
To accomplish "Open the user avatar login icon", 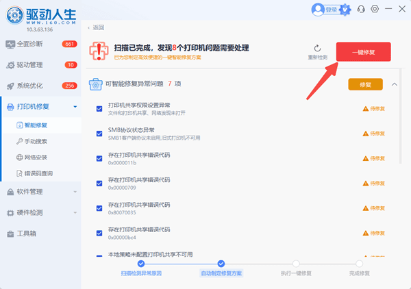I will click(318, 10).
